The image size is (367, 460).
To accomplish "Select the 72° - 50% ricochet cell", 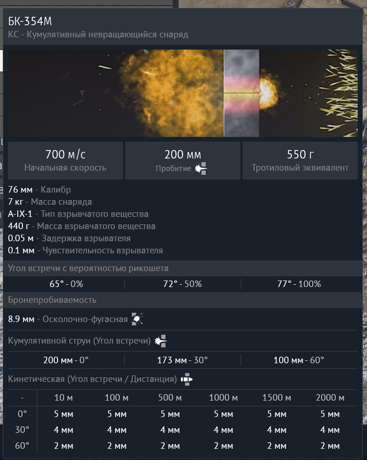I will point(183,284).
